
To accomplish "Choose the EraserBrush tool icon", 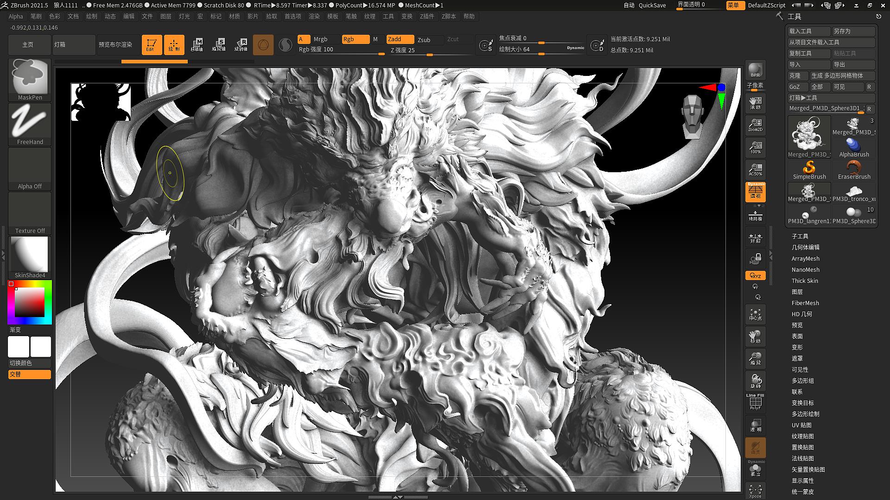I will pos(854,169).
